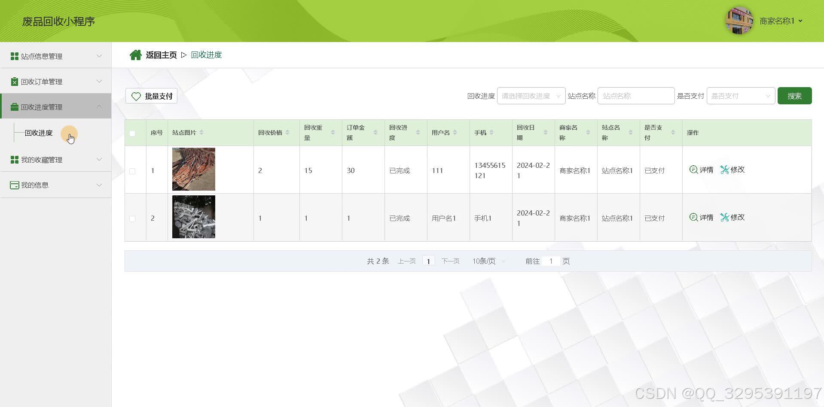Screen dimensions: 824x407
Task: Click the heart icon in 批量支付
Action: point(136,96)
